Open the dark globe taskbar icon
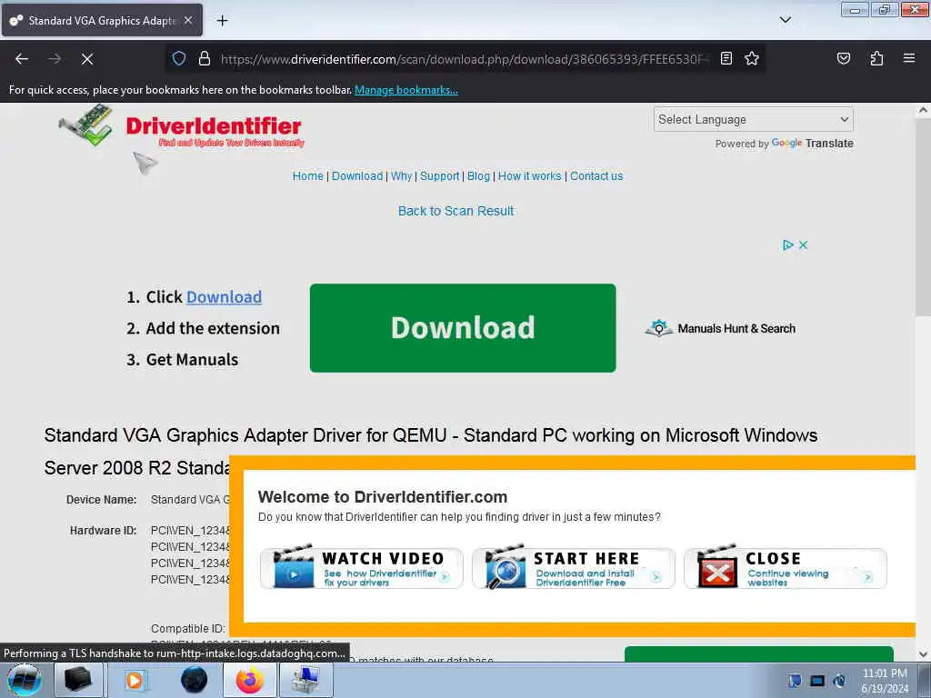 point(194,680)
